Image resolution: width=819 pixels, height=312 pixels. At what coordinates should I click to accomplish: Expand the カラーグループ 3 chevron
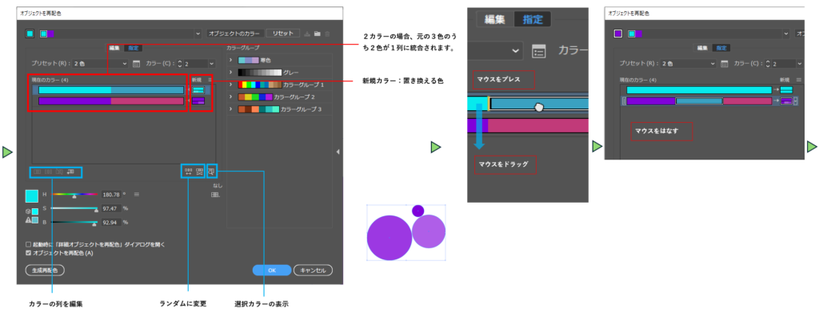click(231, 109)
